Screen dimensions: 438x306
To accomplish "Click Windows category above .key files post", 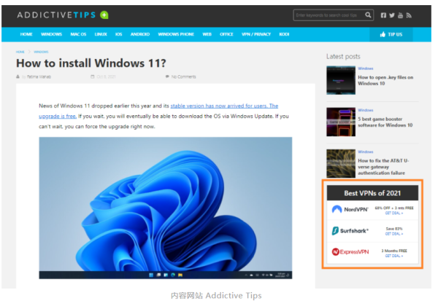I will click(x=366, y=68).
